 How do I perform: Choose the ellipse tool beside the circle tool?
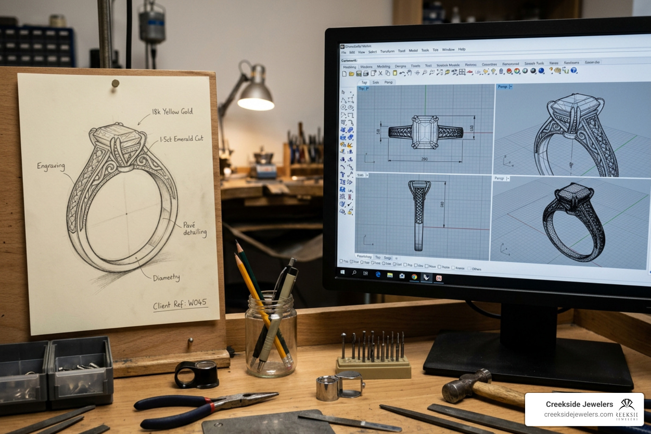[x=351, y=108]
